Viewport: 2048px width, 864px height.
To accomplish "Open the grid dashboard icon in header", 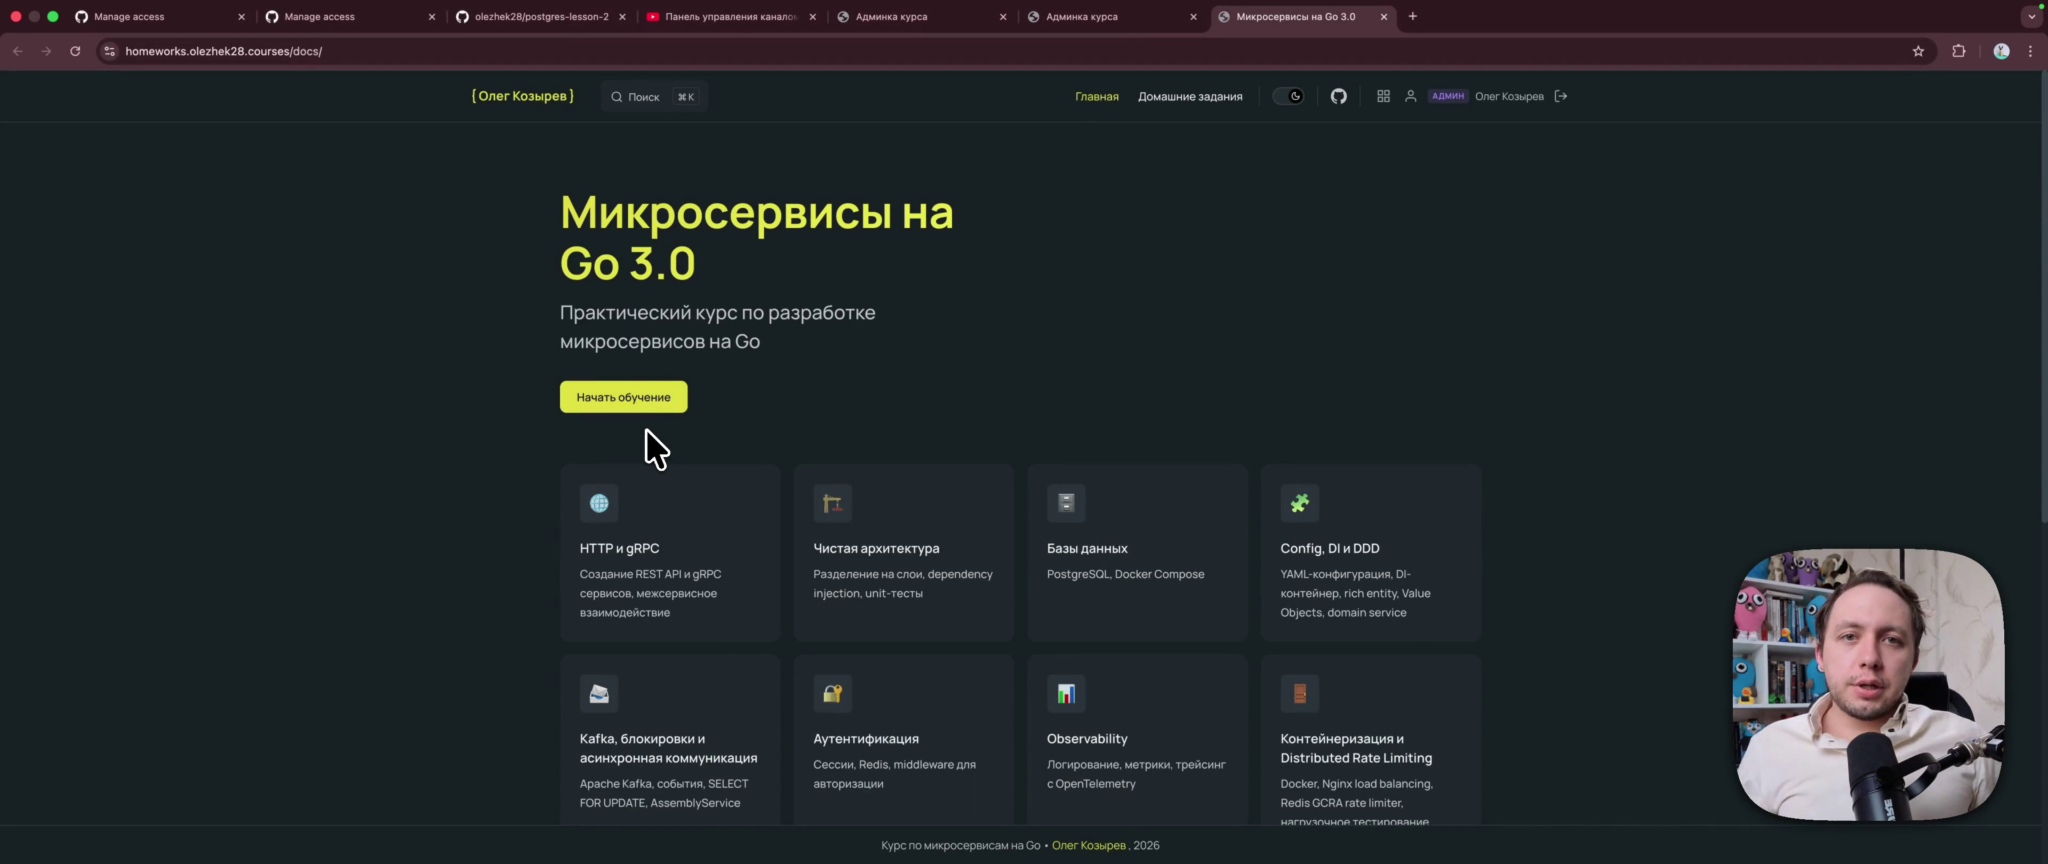I will [x=1383, y=96].
